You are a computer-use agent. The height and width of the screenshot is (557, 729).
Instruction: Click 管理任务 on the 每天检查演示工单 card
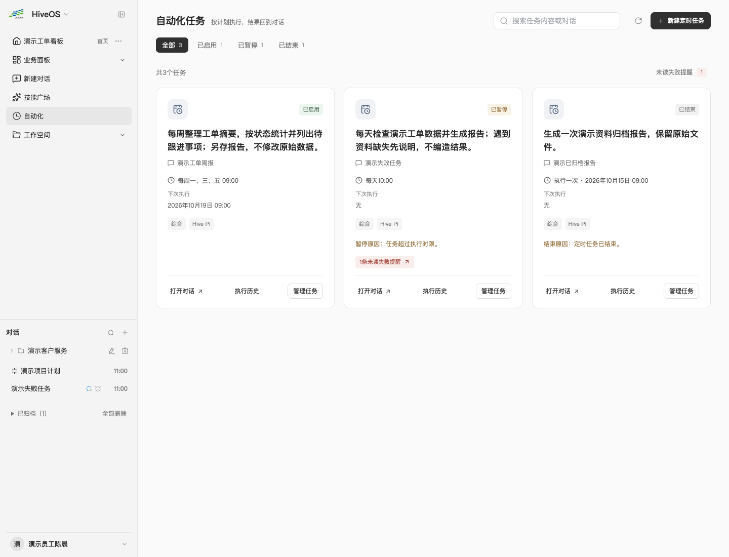click(494, 291)
